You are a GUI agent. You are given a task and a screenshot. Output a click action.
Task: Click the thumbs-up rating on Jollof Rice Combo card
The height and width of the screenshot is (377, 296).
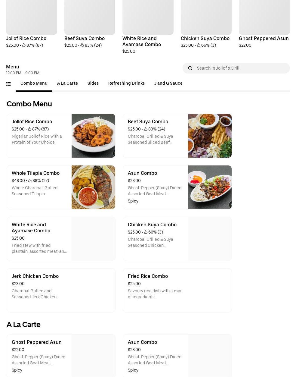[38, 129]
